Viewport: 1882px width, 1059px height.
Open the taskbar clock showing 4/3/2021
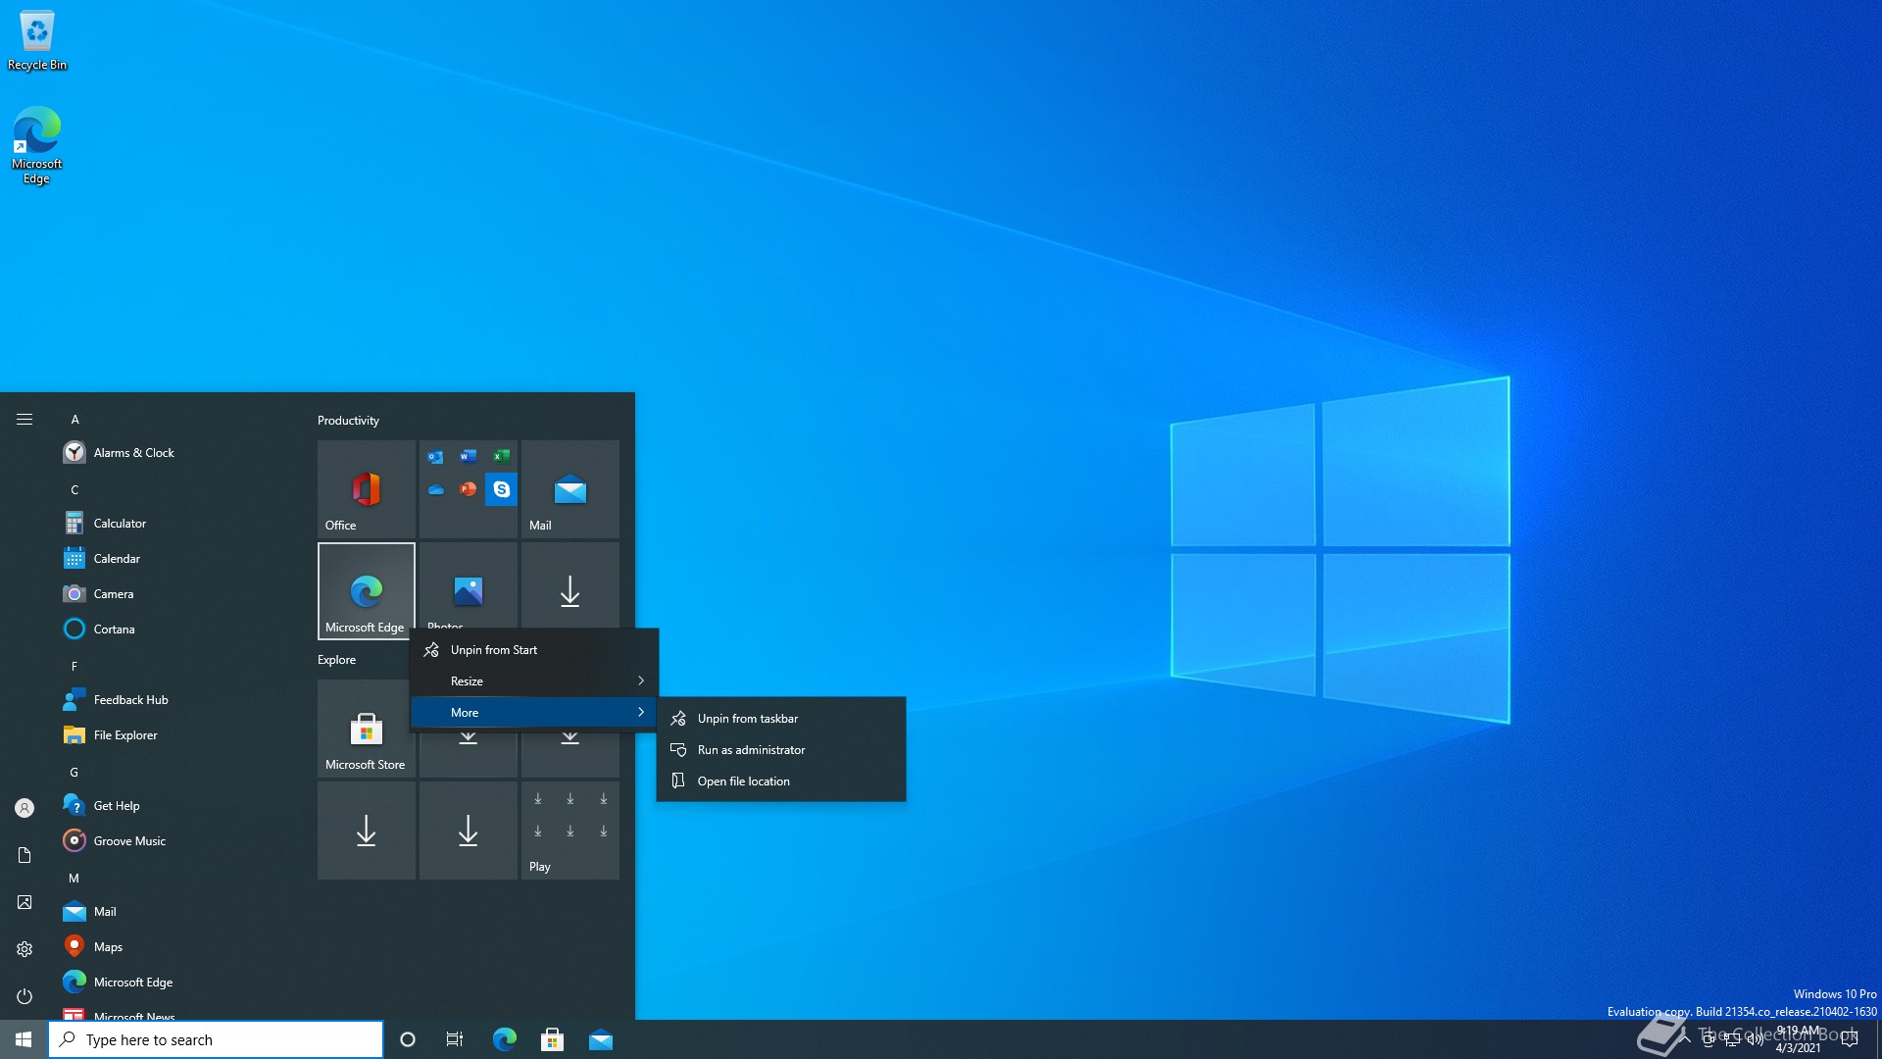[1798, 1039]
